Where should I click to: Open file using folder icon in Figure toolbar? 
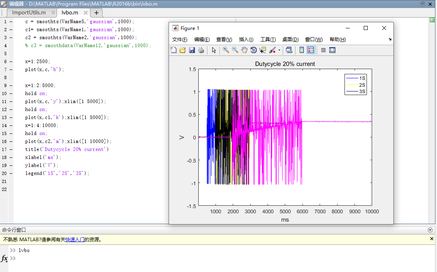point(183,50)
